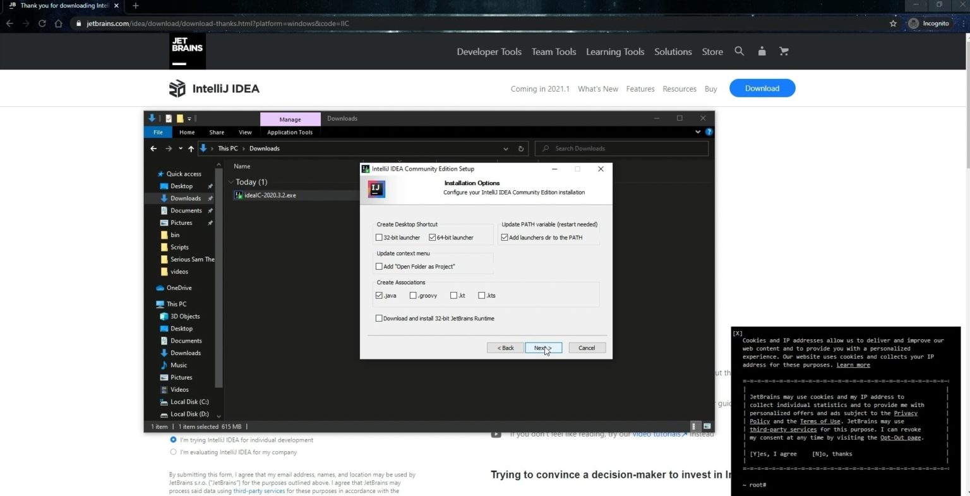Click the IJ logo in the installer header
Screen dimensions: 970x496
[376, 188]
